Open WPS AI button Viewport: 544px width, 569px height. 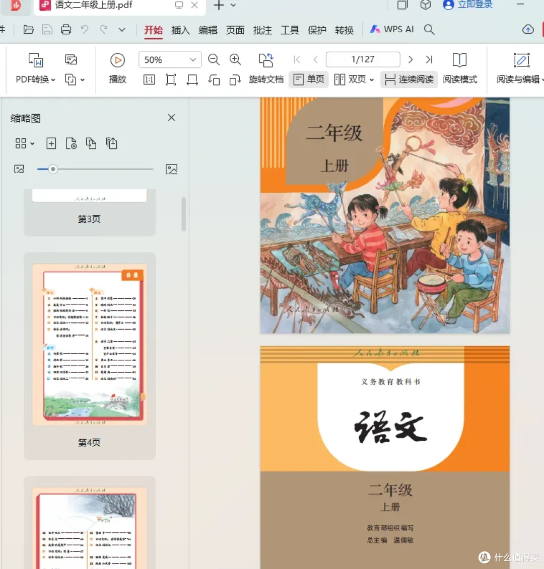coord(392,29)
